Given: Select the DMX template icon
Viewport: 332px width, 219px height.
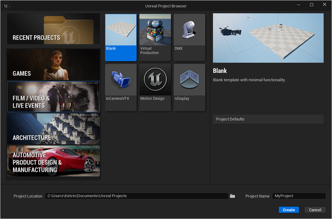Looking at the screenshot, I should (190, 37).
